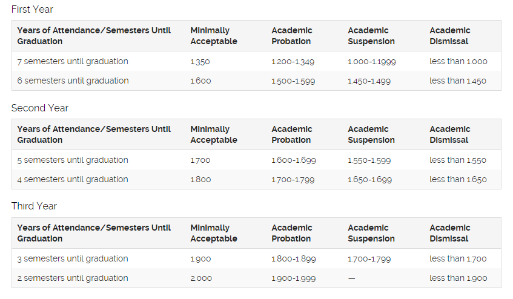Click the 1.650-1.699 suspension range
513x299 pixels.
[369, 180]
